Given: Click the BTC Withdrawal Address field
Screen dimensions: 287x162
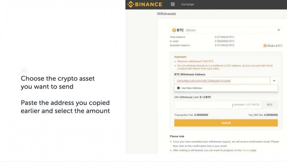Looking at the screenshot, I should click(x=222, y=81).
